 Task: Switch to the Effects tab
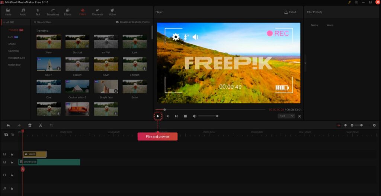click(x=68, y=12)
